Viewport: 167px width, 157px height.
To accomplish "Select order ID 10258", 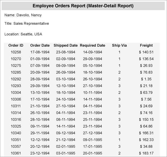I will point(16,52).
